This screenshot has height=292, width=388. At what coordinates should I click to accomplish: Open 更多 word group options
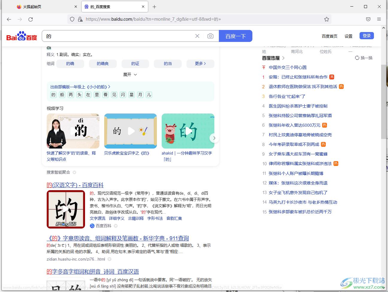click(x=200, y=63)
